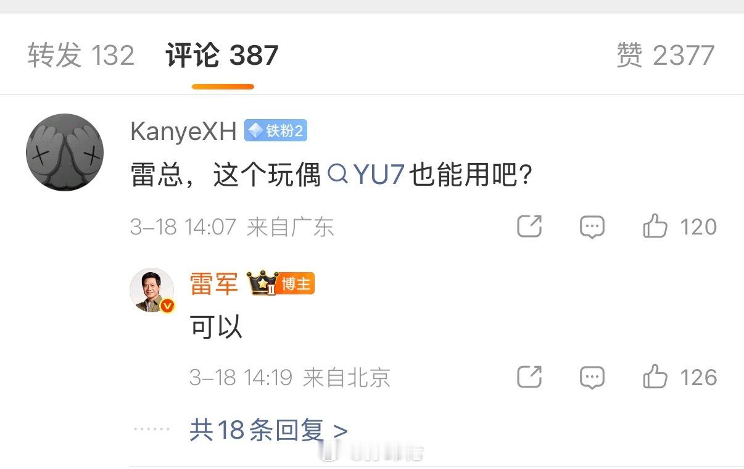744x469 pixels.
Task: Open 雷军's profile avatar
Action: point(152,290)
